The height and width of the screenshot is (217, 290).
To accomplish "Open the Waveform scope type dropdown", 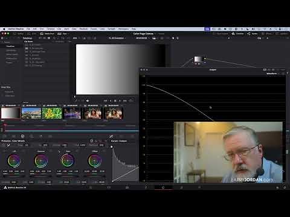I will 273,74.
